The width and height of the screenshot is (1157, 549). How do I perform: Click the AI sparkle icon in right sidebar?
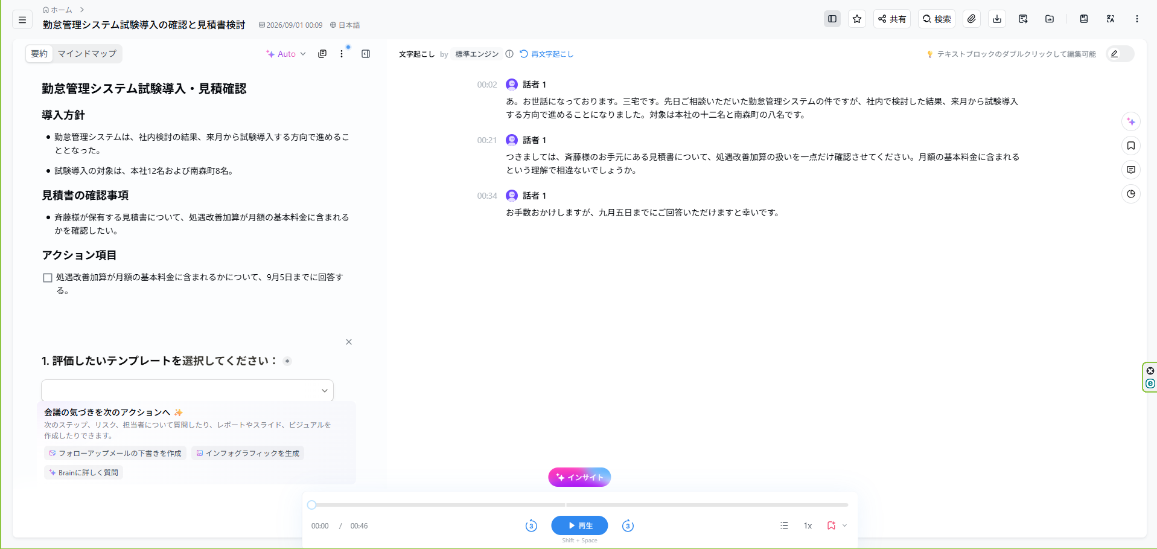point(1131,121)
